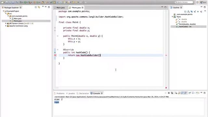208x117 pixels.
Task: Click the Outline view tab
Action: [176, 7]
